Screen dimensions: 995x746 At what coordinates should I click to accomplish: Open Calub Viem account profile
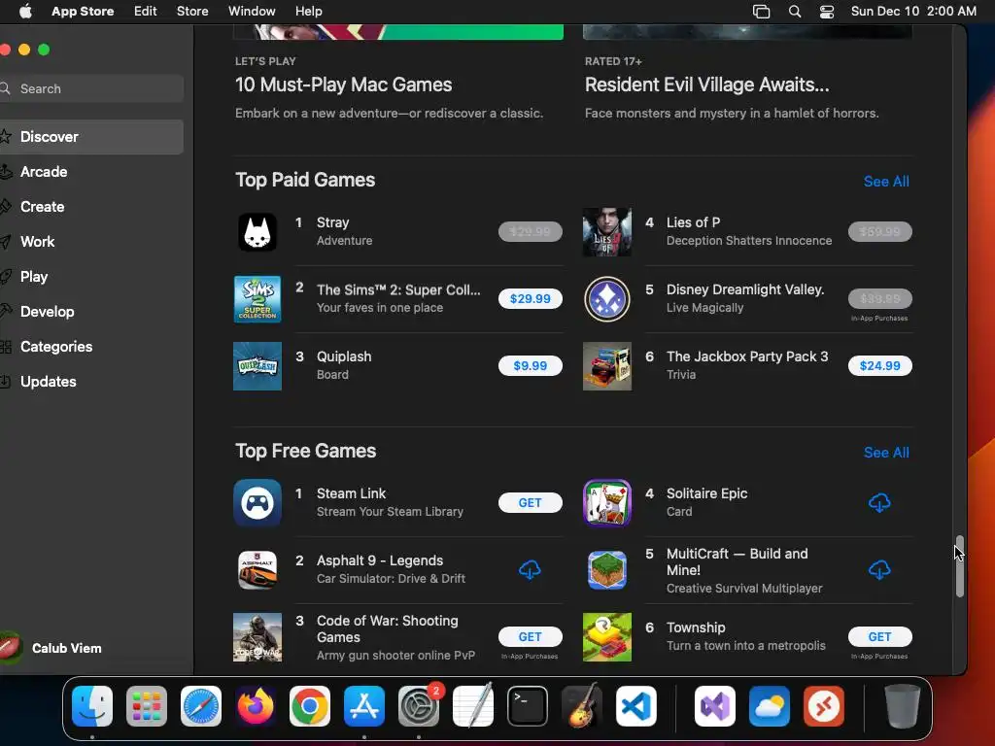pyautogui.click(x=51, y=648)
